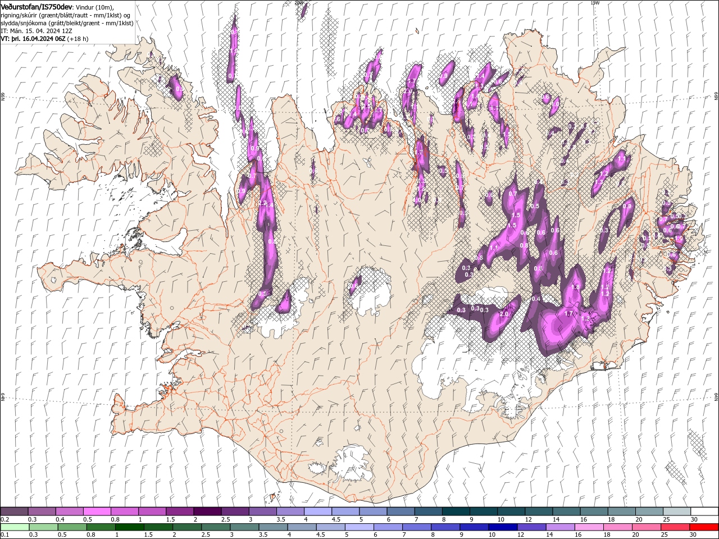Pick the bright pink snow swatch labeled 0.5
This screenshot has height=539, width=719.
97,511
